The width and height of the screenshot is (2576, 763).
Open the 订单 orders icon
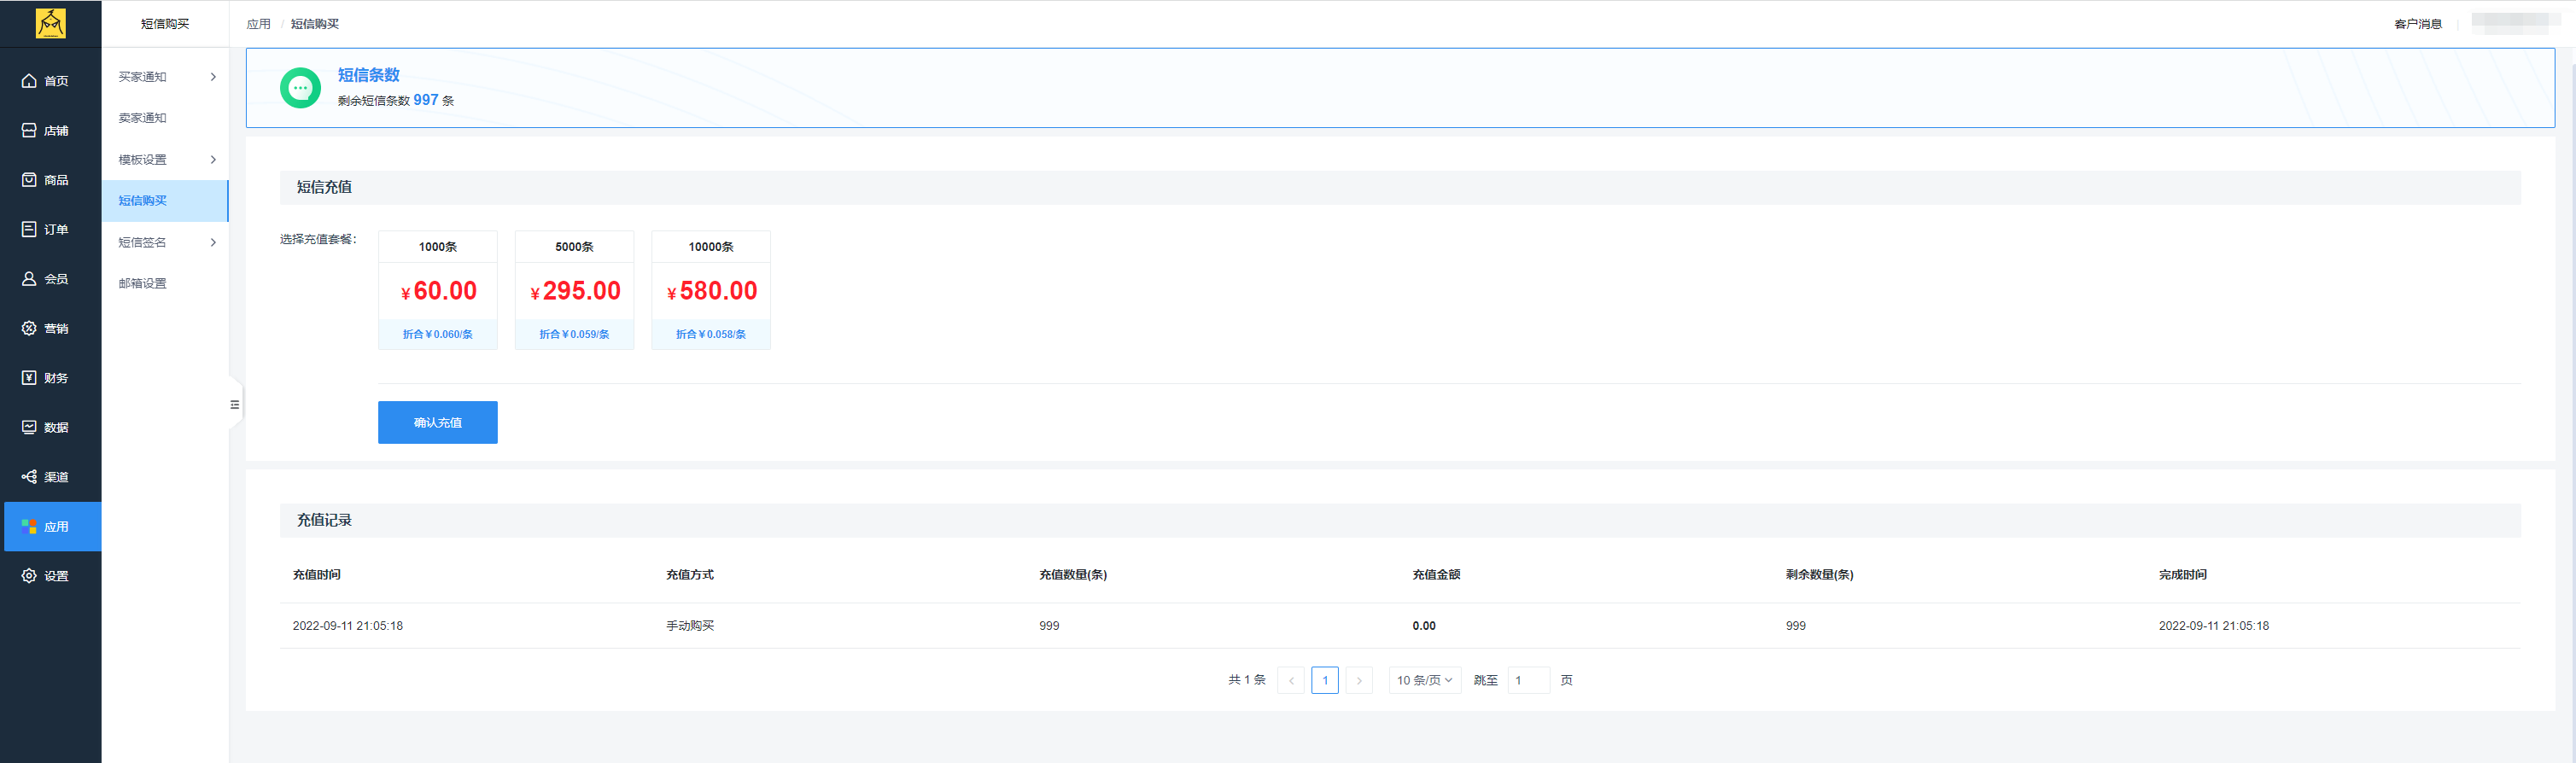[x=29, y=230]
